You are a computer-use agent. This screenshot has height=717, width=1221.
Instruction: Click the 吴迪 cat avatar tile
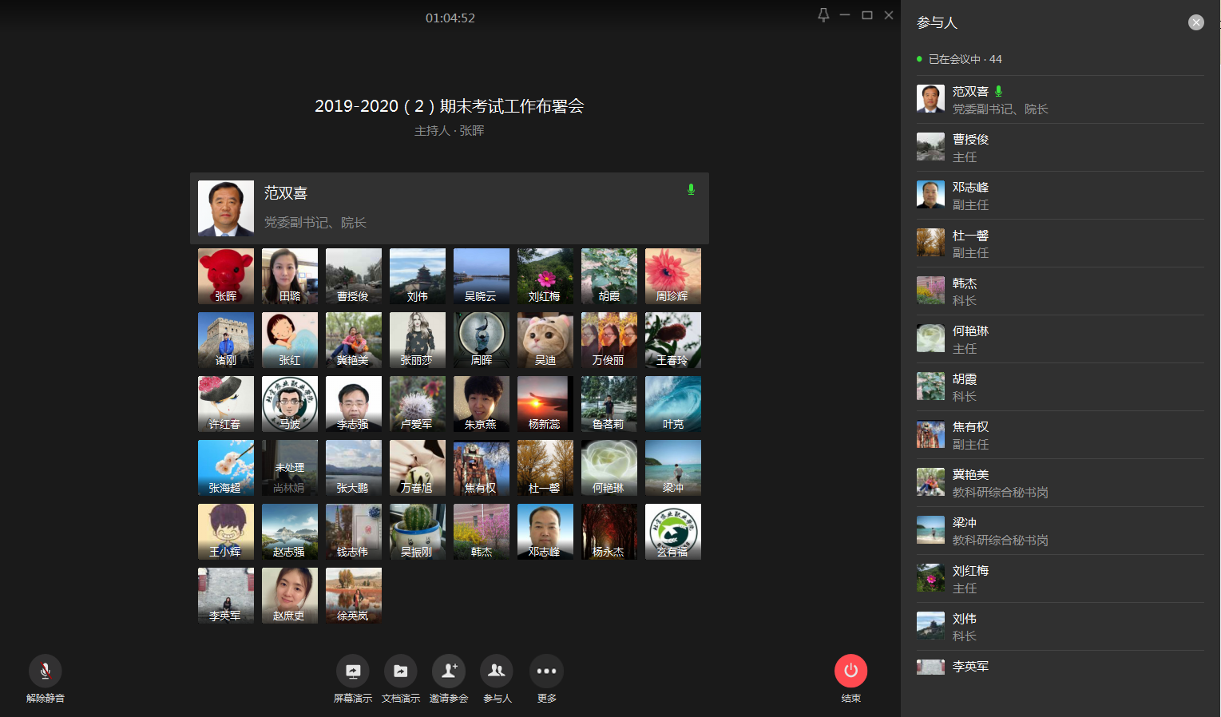tap(545, 340)
